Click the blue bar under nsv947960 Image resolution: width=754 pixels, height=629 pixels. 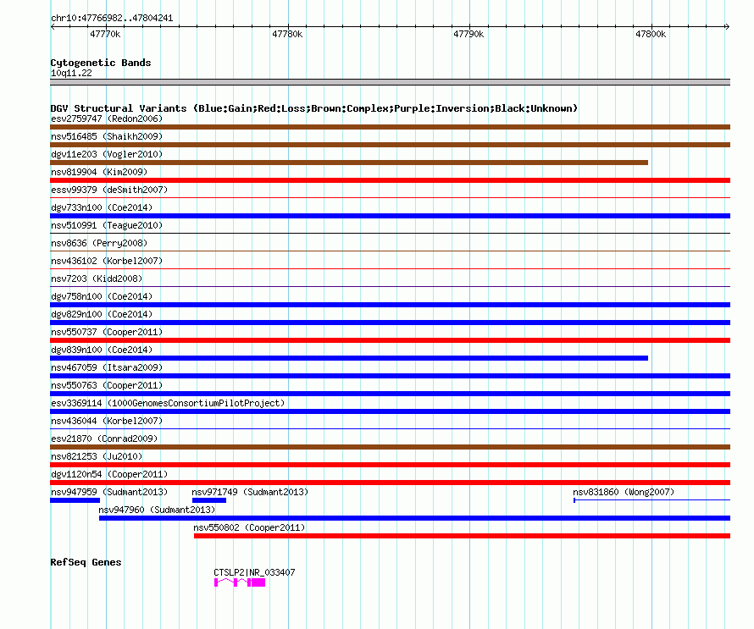414,518
